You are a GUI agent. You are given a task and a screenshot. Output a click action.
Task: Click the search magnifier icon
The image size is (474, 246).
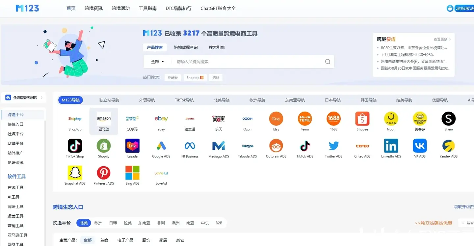[328, 62]
